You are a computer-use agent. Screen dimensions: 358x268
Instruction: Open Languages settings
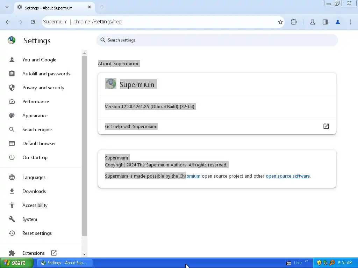pos(34,177)
